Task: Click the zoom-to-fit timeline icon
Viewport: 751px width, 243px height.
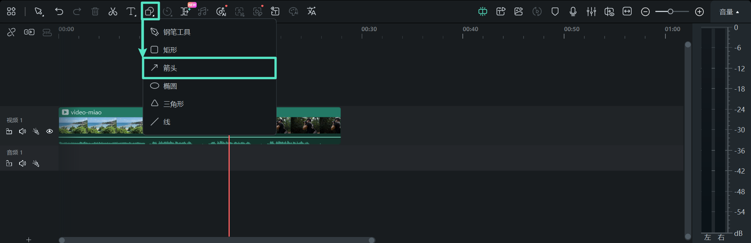Action: 627,12
